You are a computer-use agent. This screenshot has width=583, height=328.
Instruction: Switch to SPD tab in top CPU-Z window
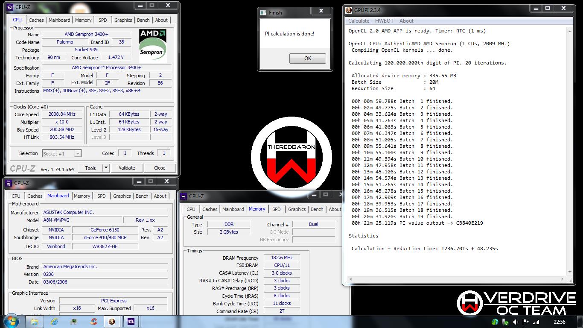click(103, 20)
